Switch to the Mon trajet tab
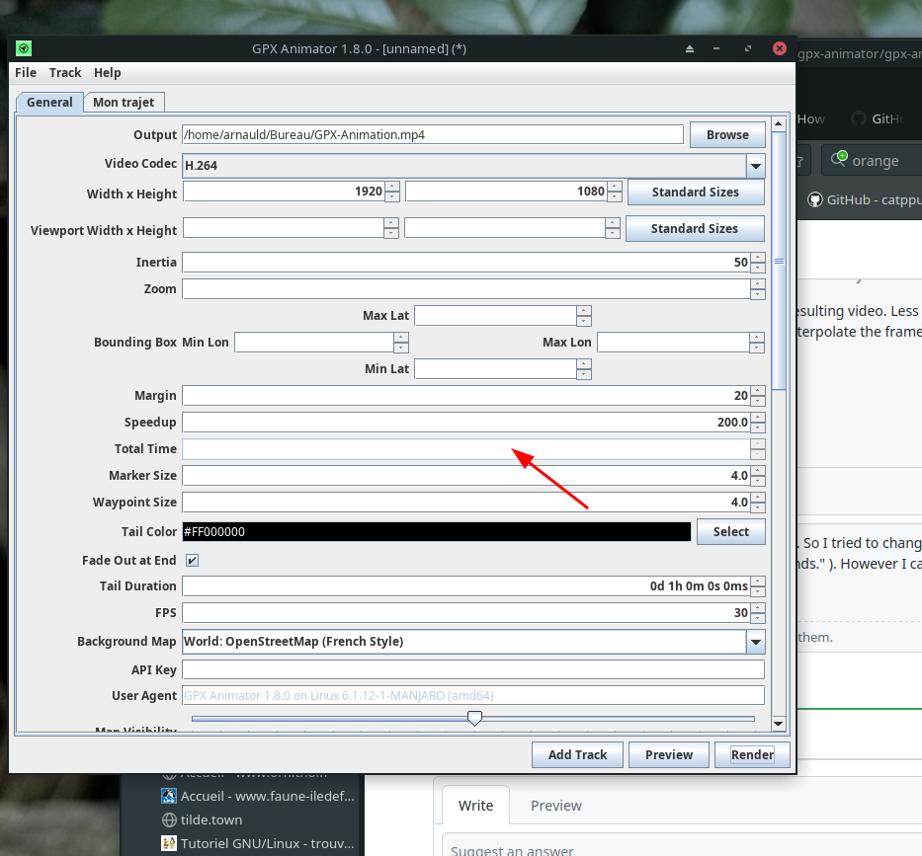Screen dimensions: 922x856 coord(124,102)
